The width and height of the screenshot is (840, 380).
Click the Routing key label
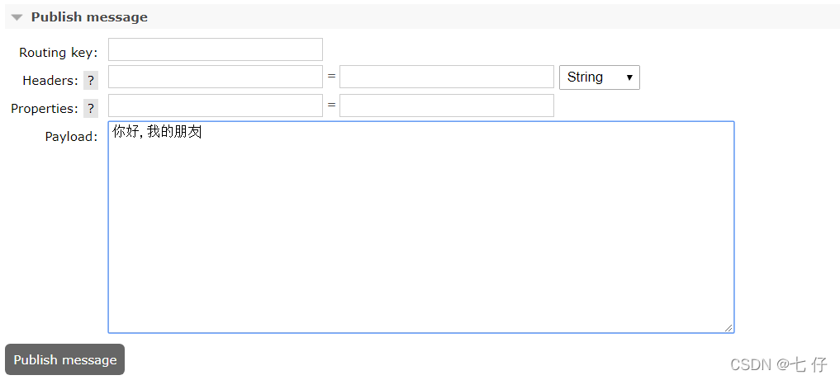pos(58,52)
